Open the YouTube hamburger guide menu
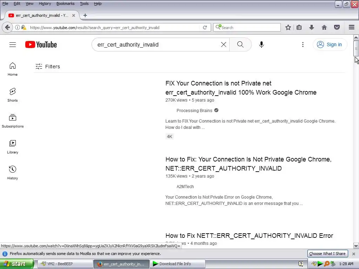The height and width of the screenshot is (269, 359). (13, 44)
